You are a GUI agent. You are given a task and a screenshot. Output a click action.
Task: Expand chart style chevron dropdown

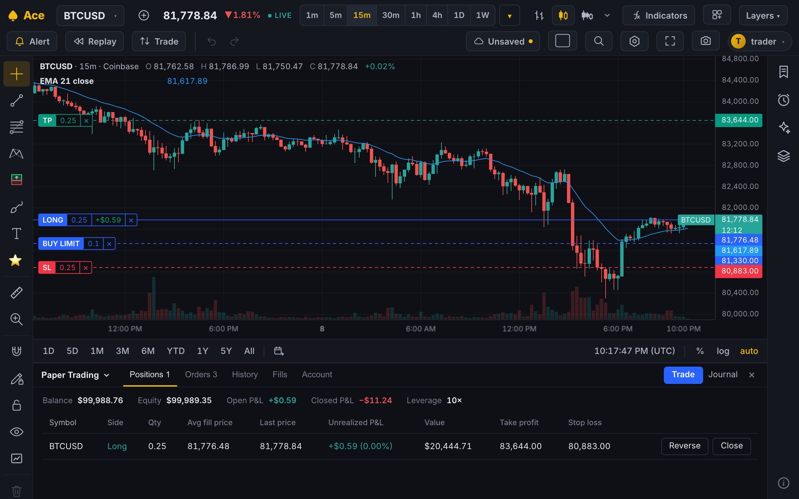coord(607,15)
